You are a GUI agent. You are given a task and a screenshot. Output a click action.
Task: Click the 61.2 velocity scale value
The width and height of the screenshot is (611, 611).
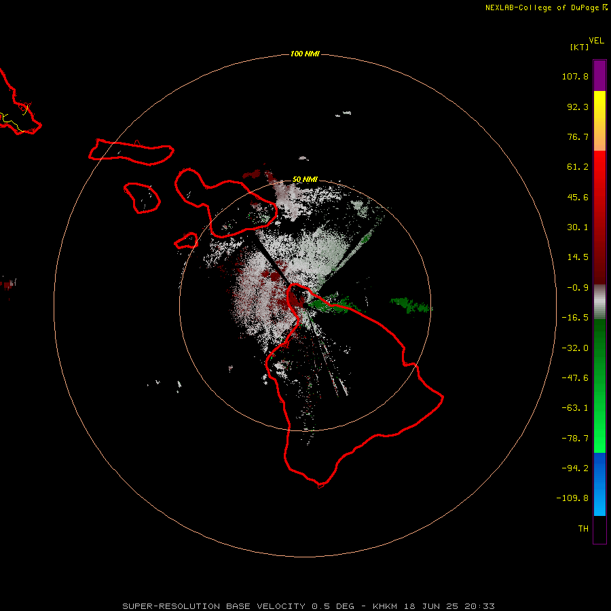(x=578, y=167)
